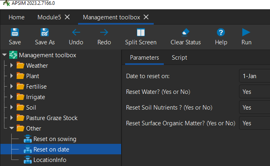Expand the Fertilise folder arrow
The image size is (270, 166).
[12, 86]
